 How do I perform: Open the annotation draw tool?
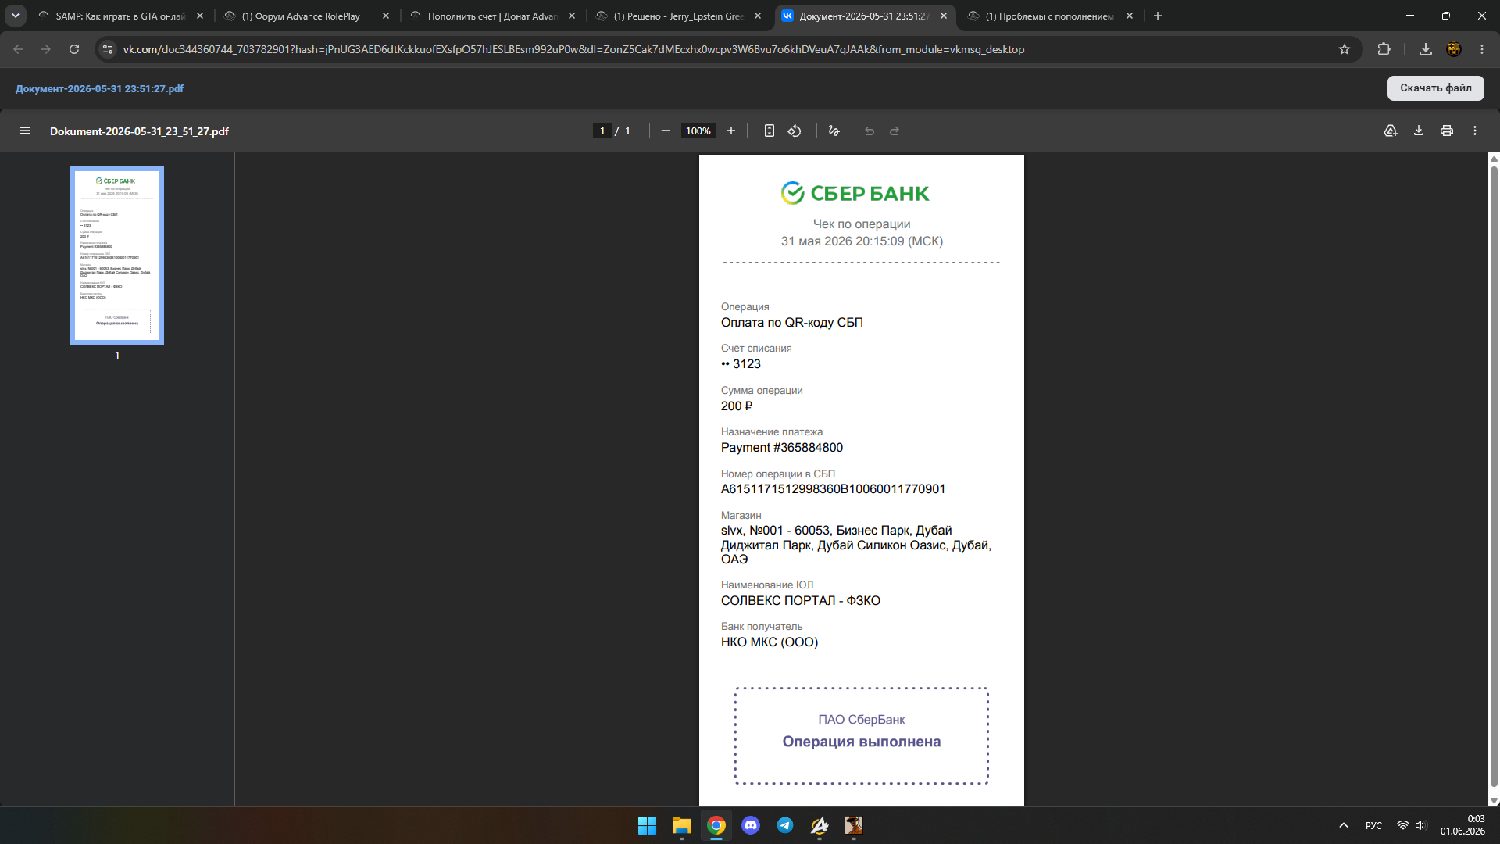(834, 131)
